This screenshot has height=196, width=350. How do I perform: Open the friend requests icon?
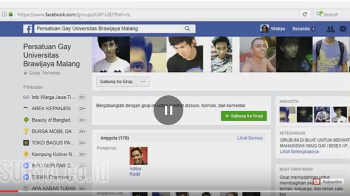click(x=330, y=29)
